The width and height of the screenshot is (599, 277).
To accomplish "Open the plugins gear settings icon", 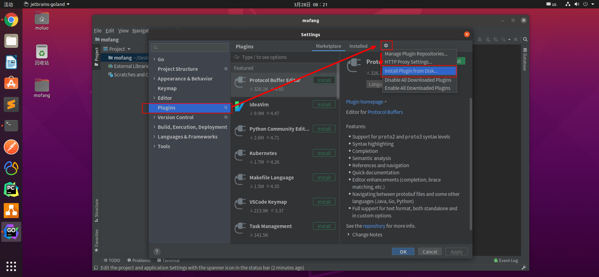I will point(386,46).
